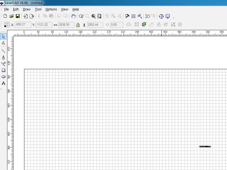Select the small object on canvas
The width and height of the screenshot is (227, 170).
205,146
